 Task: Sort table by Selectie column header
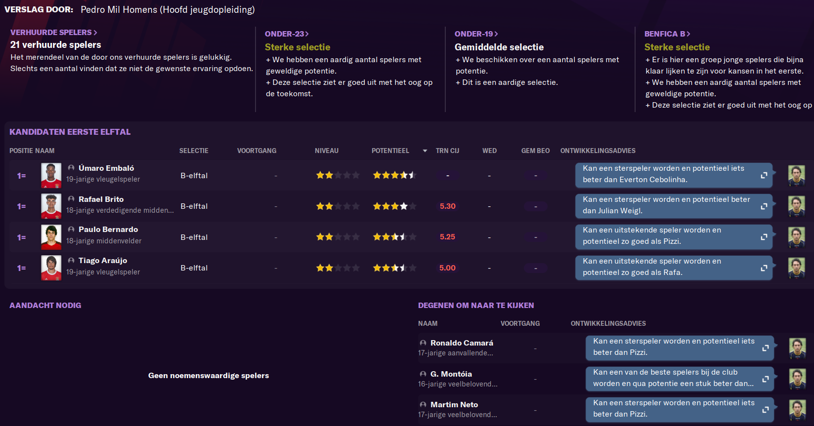click(194, 151)
